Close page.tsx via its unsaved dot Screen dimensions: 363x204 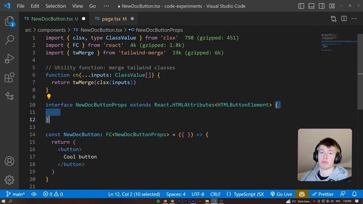coord(132,19)
